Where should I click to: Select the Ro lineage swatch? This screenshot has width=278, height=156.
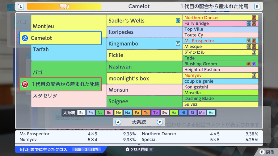pos(109,113)
